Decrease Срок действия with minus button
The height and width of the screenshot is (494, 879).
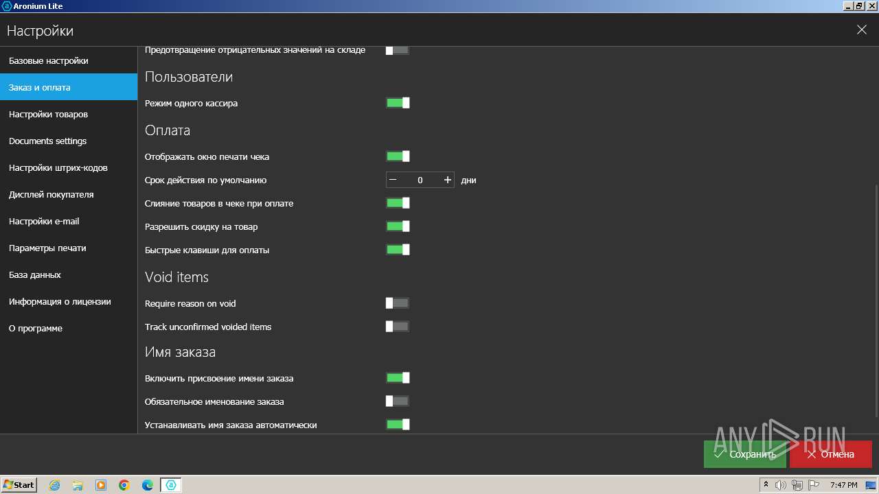[x=393, y=180]
